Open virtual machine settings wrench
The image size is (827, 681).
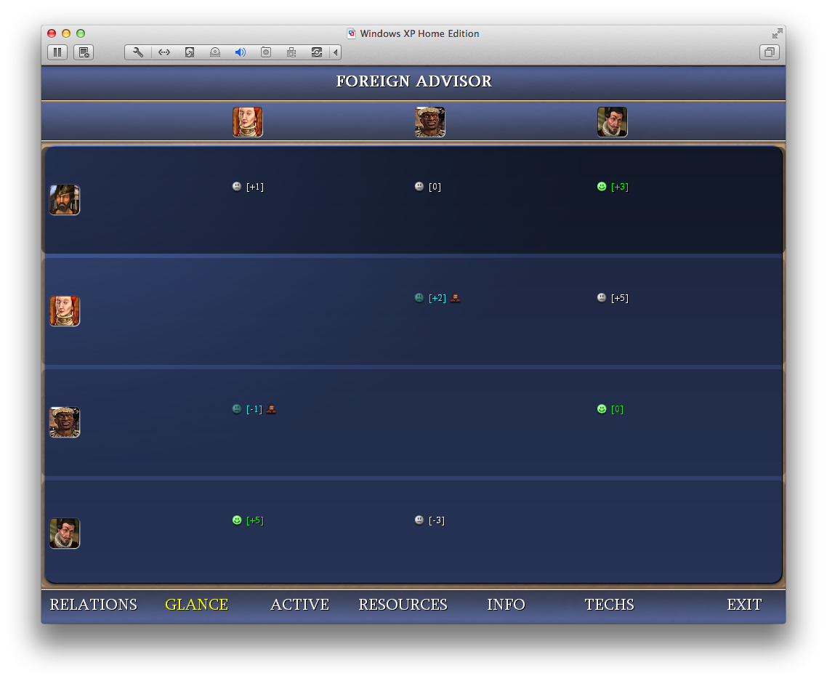point(138,52)
